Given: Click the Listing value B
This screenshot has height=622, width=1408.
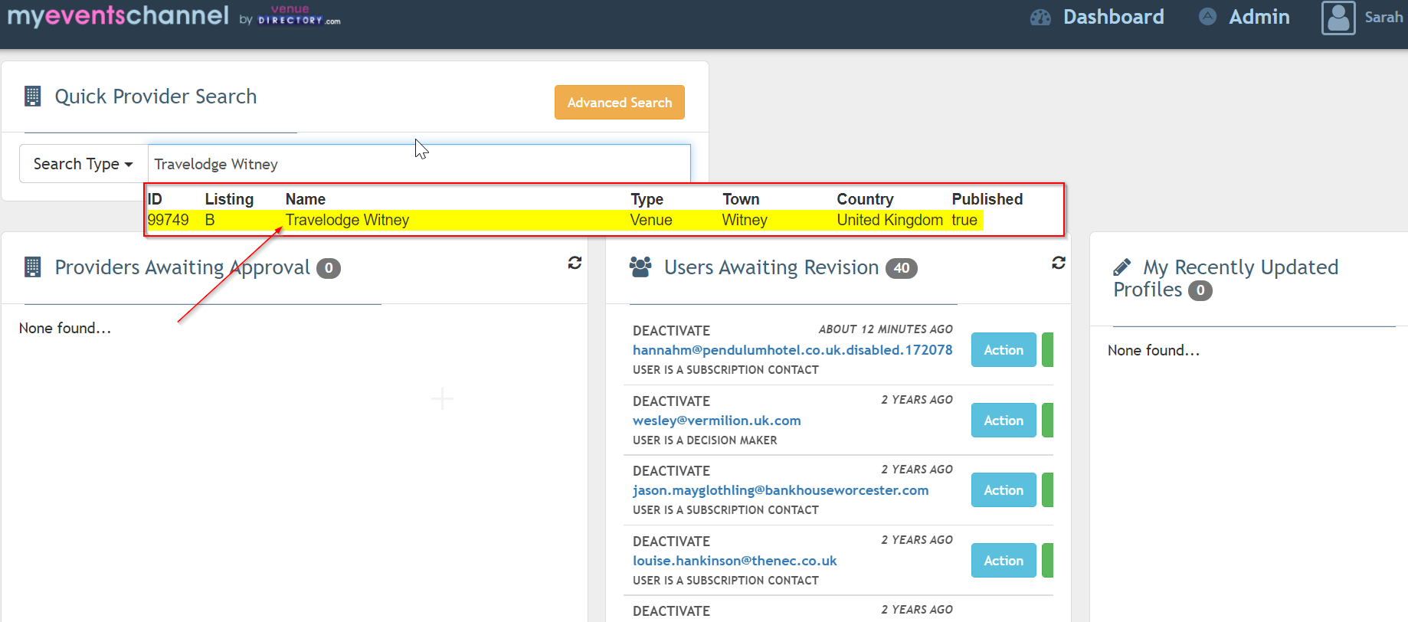Looking at the screenshot, I should [210, 220].
